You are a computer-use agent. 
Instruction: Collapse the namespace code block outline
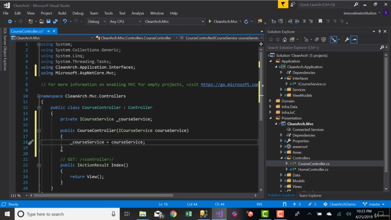point(38,96)
